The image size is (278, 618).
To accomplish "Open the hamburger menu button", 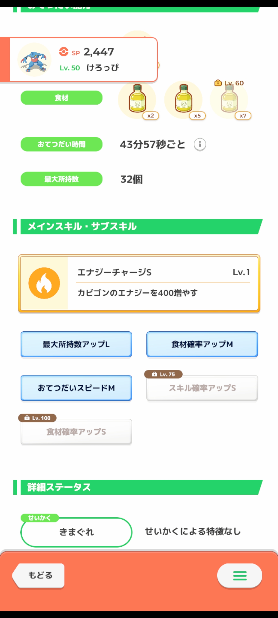I will click(240, 576).
